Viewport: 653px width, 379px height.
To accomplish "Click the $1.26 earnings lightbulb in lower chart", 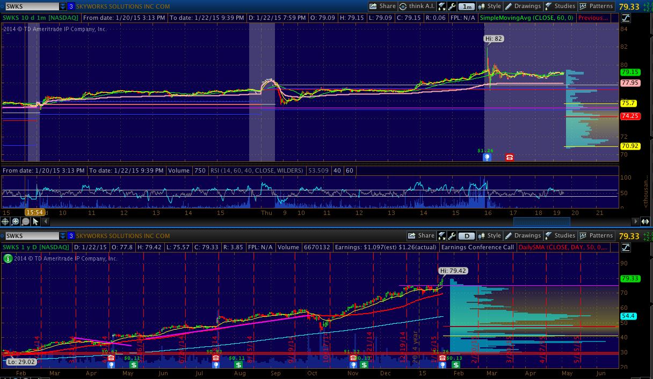I will tap(442, 365).
